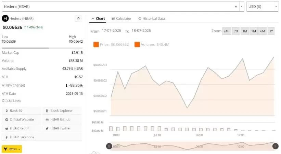281x154 pixels.
Task: Toggle the Price series legend swatch
Action: pyautogui.click(x=96, y=44)
